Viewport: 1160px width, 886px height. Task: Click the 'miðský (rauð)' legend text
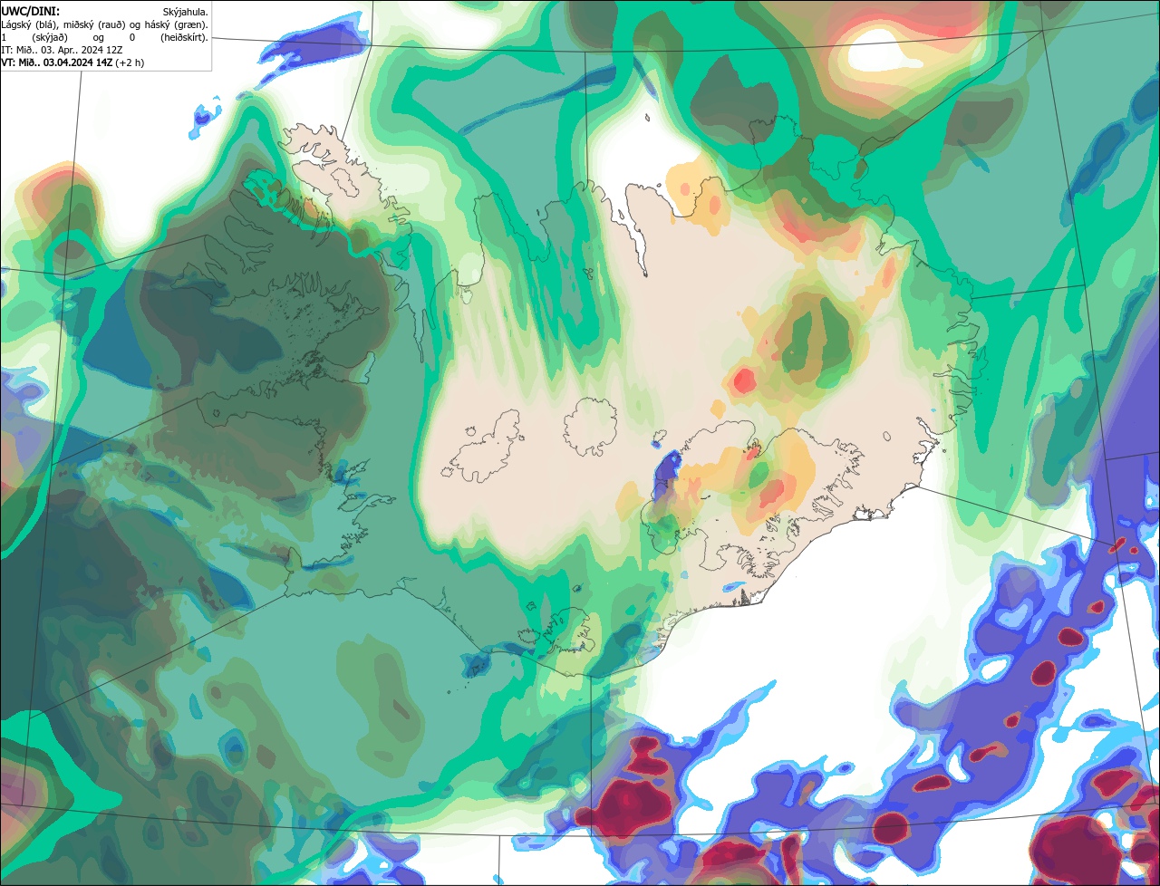(x=94, y=25)
